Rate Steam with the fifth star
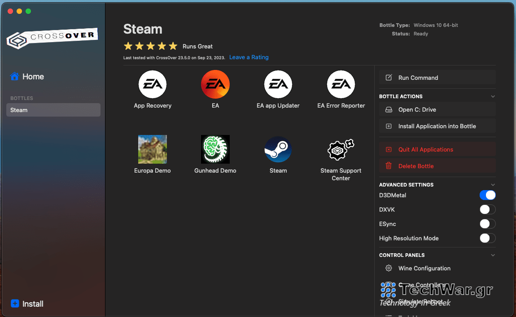 (173, 46)
